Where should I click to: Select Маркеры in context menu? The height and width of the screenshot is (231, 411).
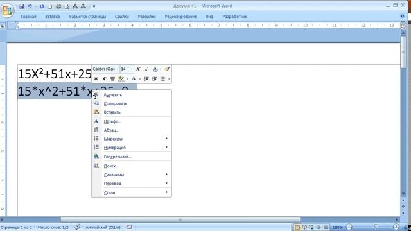point(127,139)
